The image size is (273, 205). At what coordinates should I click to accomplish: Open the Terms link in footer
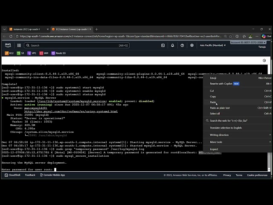[x=239, y=175]
